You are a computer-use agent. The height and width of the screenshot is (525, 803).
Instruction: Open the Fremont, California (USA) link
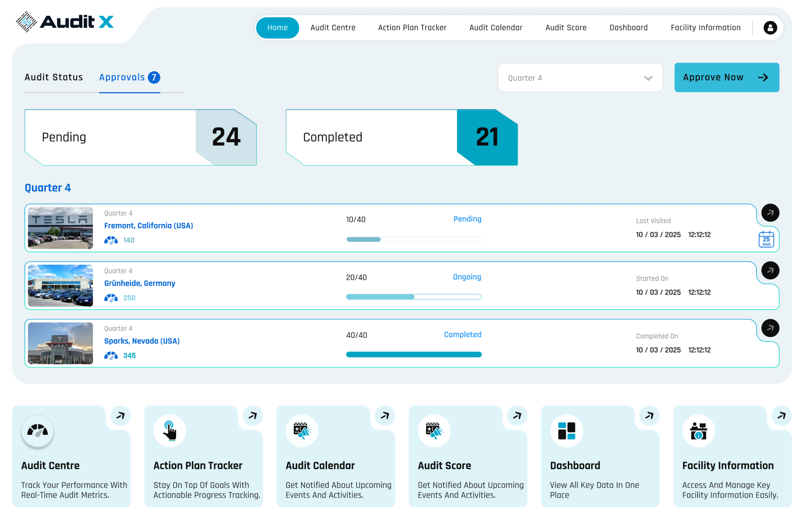point(148,226)
